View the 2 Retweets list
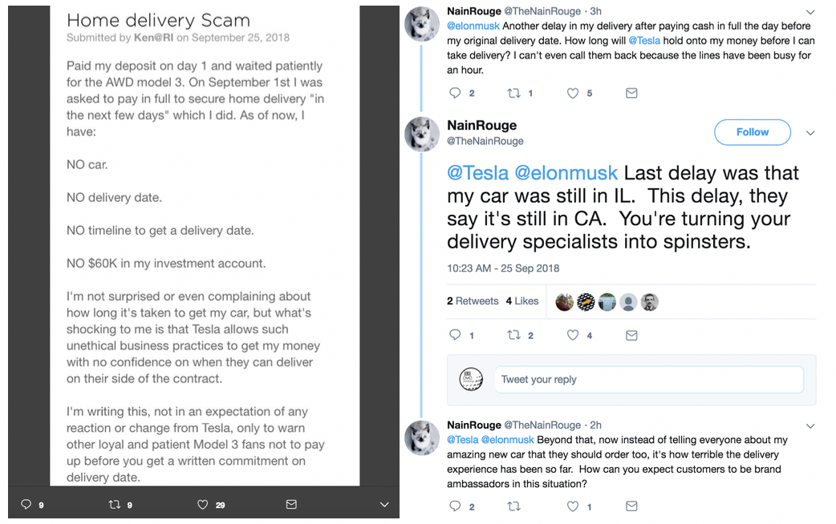 [x=473, y=301]
